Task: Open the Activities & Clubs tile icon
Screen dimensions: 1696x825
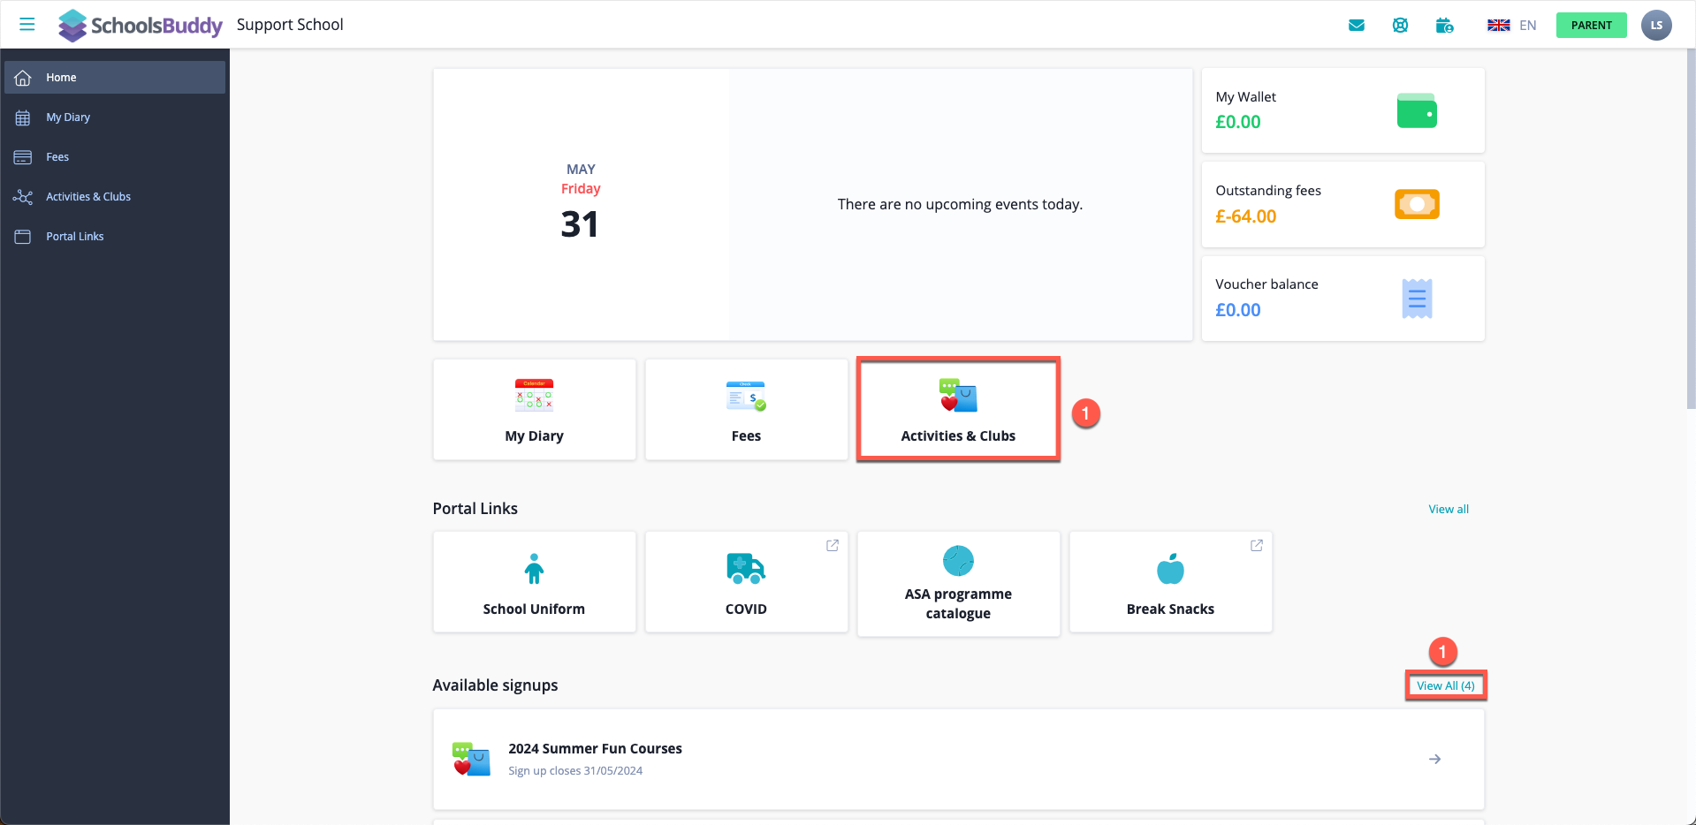Action: (958, 396)
